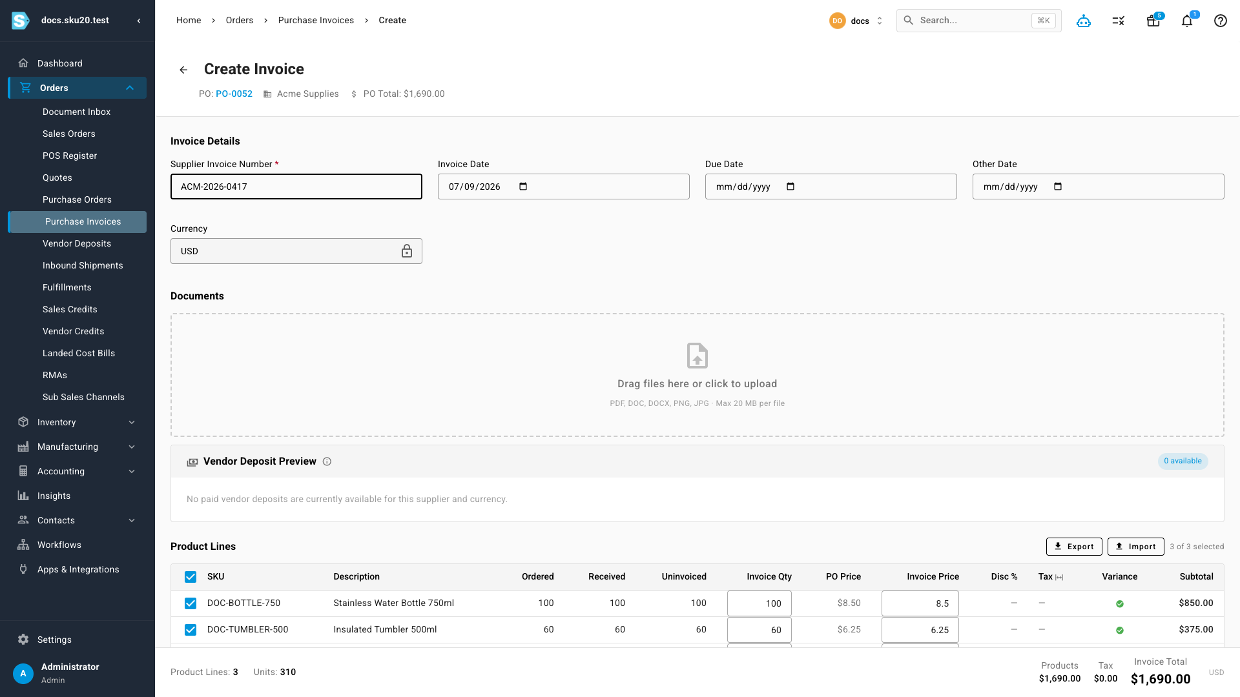Open Purchase Orders in sidebar
The width and height of the screenshot is (1240, 697).
point(77,199)
